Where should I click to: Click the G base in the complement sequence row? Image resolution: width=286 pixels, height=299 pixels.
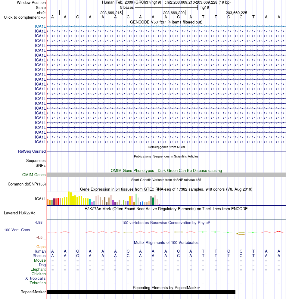pos(78,17)
